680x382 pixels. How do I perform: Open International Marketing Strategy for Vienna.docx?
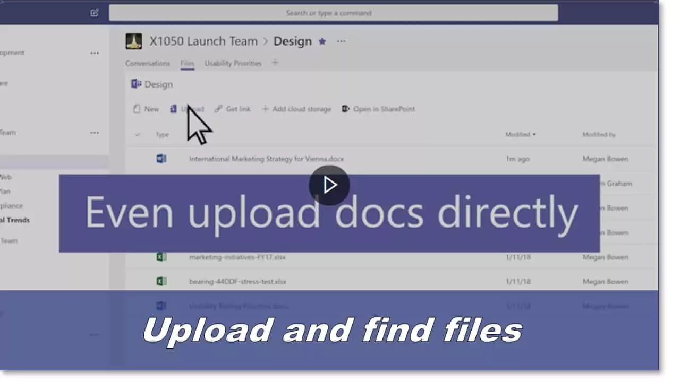[266, 159]
